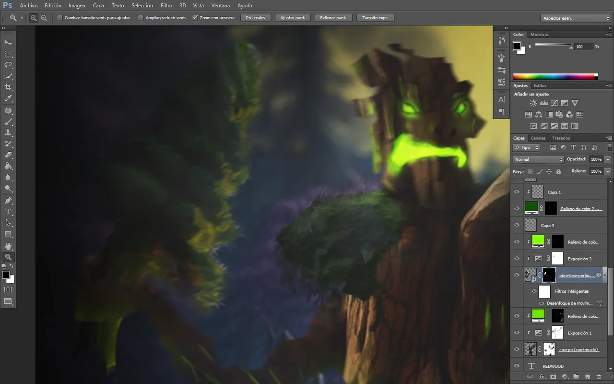
Task: Open the 'Aspectos esen.' workspace dropdown
Action: click(575, 18)
